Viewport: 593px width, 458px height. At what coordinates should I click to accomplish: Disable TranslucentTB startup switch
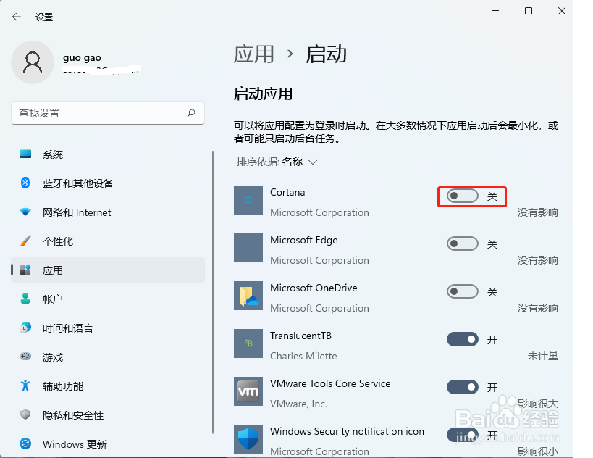pos(462,340)
